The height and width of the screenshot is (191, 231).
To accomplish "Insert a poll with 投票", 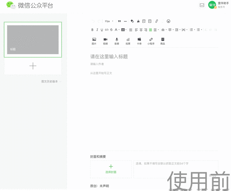I will point(128,41).
